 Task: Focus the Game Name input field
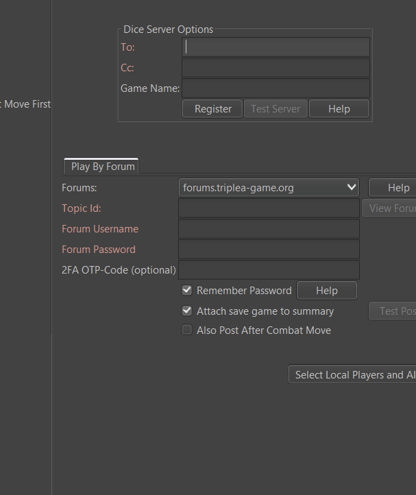(276, 88)
